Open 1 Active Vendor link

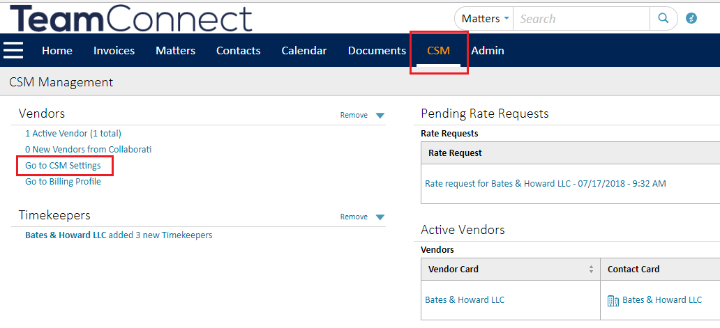point(73,133)
